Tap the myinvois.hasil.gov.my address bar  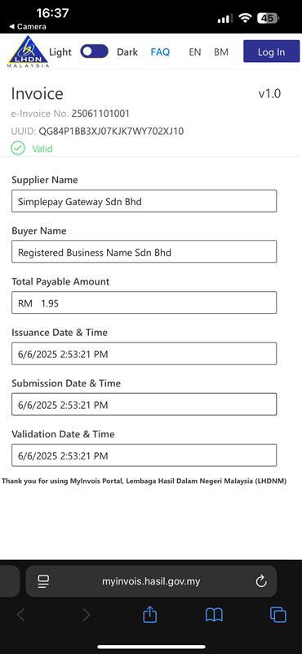click(151, 581)
